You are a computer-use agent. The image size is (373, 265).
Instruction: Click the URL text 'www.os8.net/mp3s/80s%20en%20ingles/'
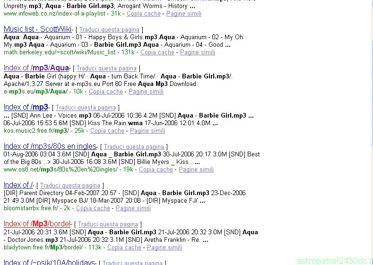tap(61, 170)
